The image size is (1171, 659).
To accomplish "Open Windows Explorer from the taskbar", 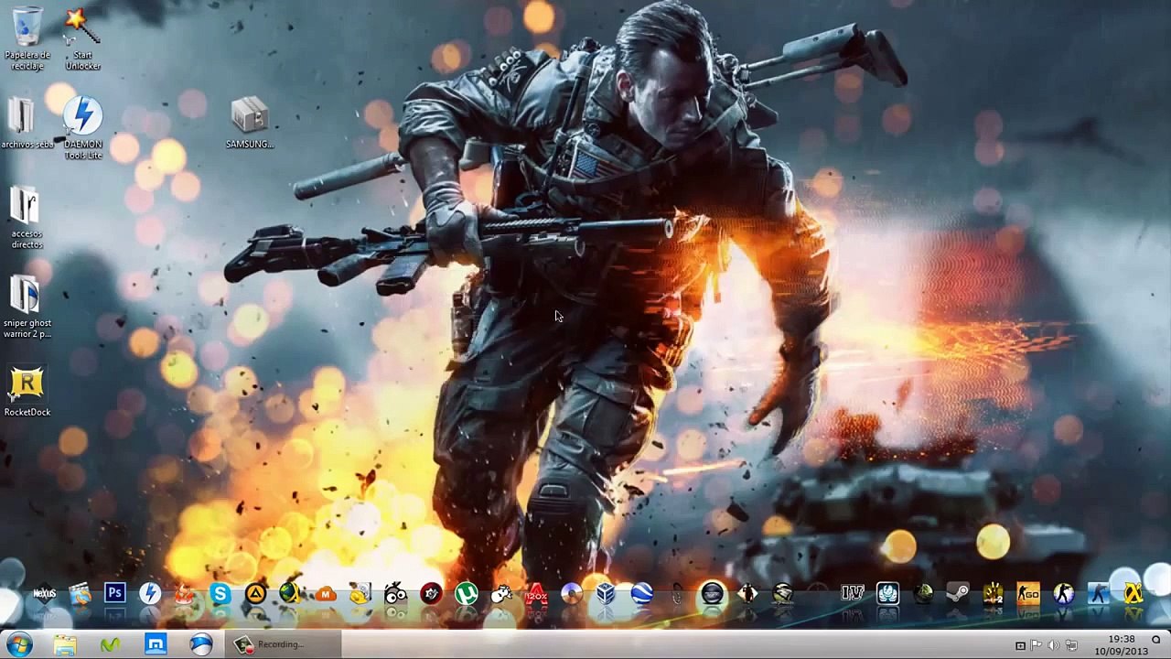I will (64, 644).
